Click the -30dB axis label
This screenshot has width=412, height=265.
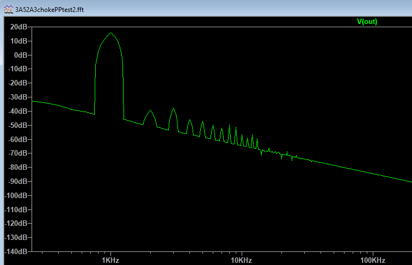(x=17, y=97)
